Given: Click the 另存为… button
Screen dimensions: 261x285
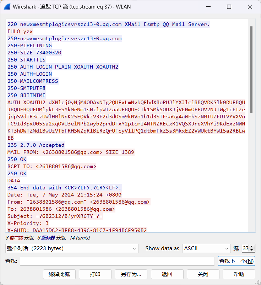Looking at the screenshot, I should pyautogui.click(x=131, y=274).
